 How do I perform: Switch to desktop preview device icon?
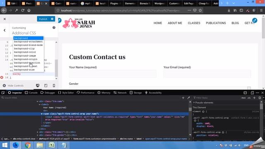pyautogui.click(x=38, y=86)
